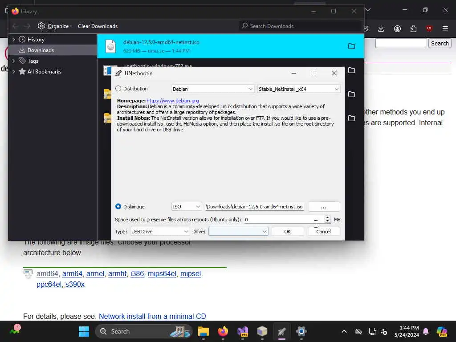Switch to UNetbootin taskbar icon
The width and height of the screenshot is (456, 342).
(x=281, y=331)
